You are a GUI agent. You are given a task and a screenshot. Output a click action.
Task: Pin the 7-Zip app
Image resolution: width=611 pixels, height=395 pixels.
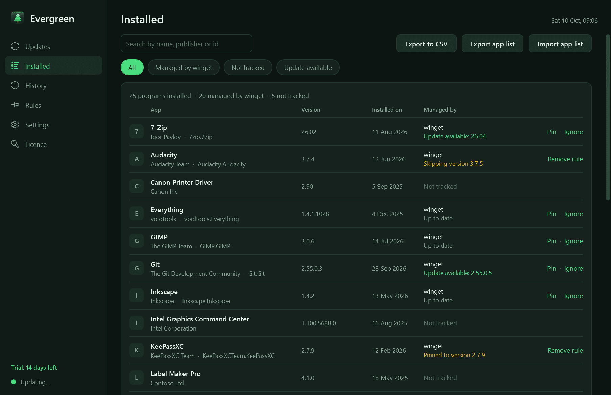552,132
